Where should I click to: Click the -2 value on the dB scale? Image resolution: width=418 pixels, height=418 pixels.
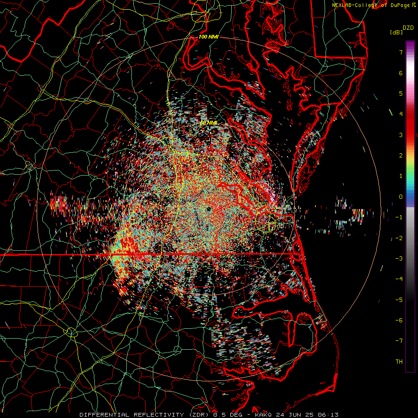pos(399,238)
